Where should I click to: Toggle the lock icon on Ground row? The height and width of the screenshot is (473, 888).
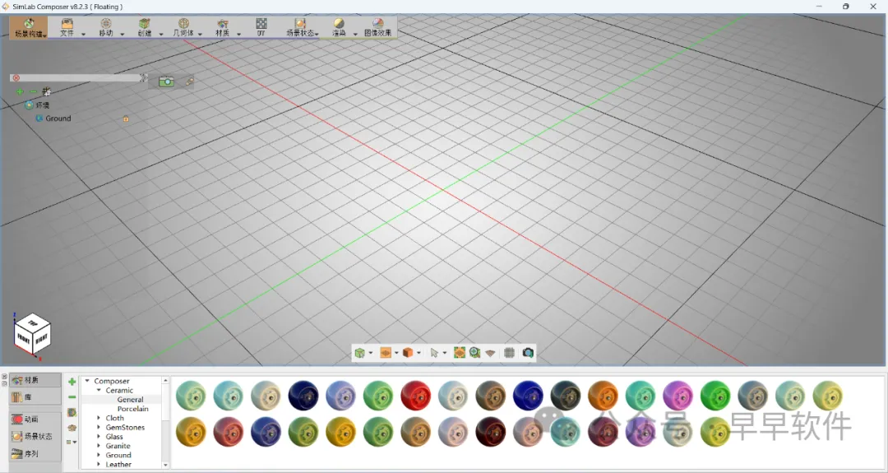(x=126, y=119)
